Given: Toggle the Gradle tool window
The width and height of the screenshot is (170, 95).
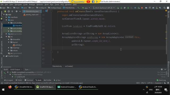Looking at the screenshot, I should [x=168, y=15].
